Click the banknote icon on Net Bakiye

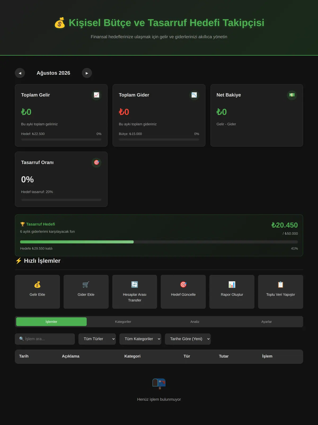292,95
